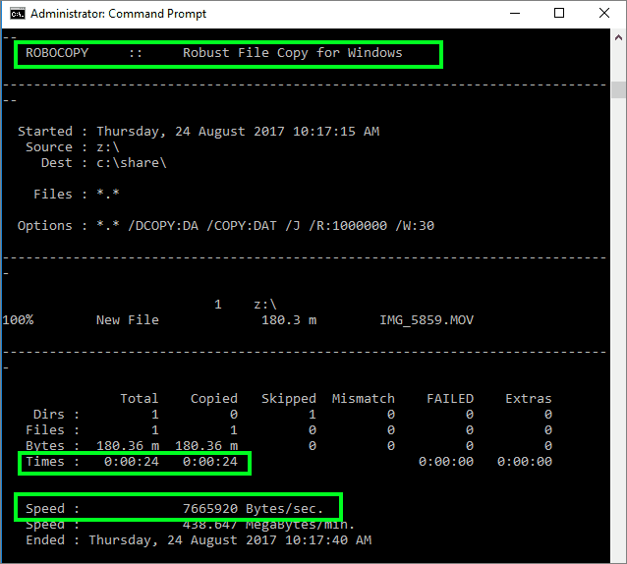Click the Dest path 'c:\share\'
Image resolution: width=627 pixels, height=564 pixels.
(131, 163)
